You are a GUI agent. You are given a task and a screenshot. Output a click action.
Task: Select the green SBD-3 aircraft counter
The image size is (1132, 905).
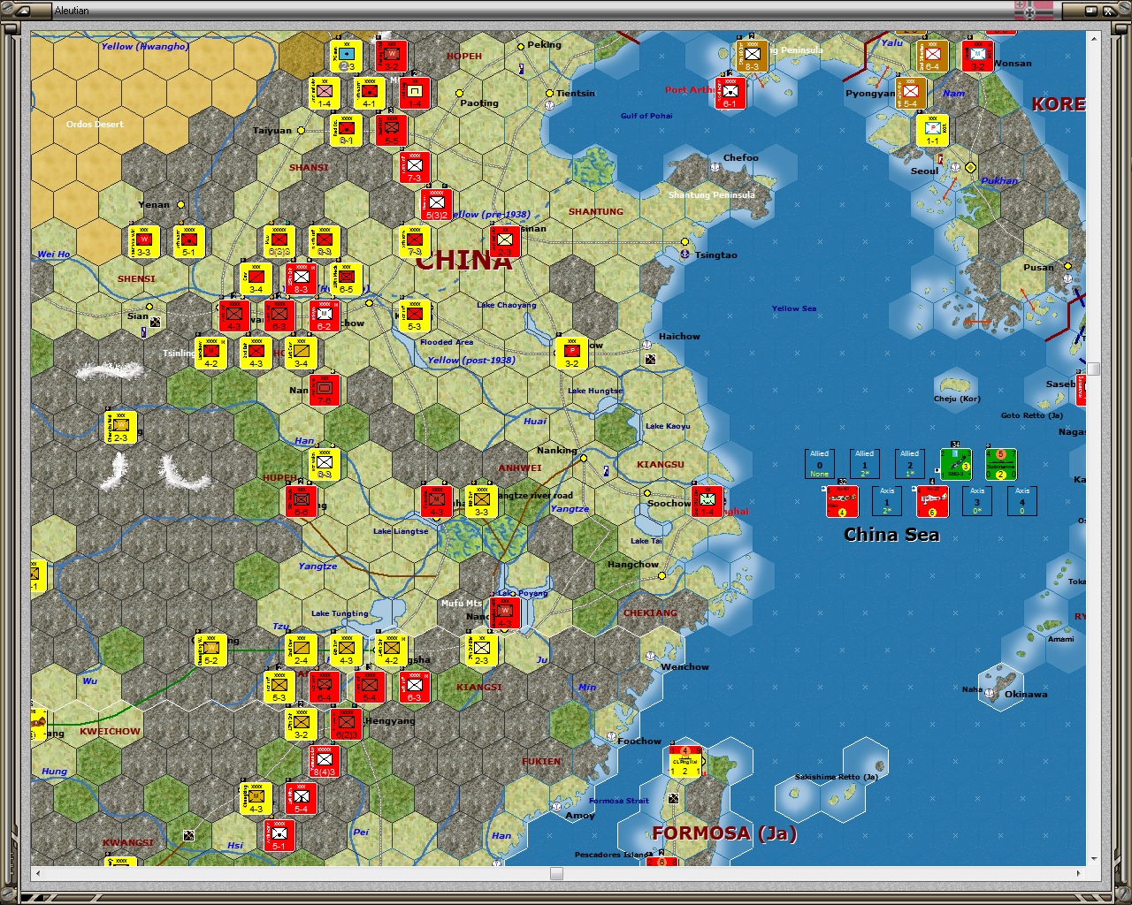point(955,464)
